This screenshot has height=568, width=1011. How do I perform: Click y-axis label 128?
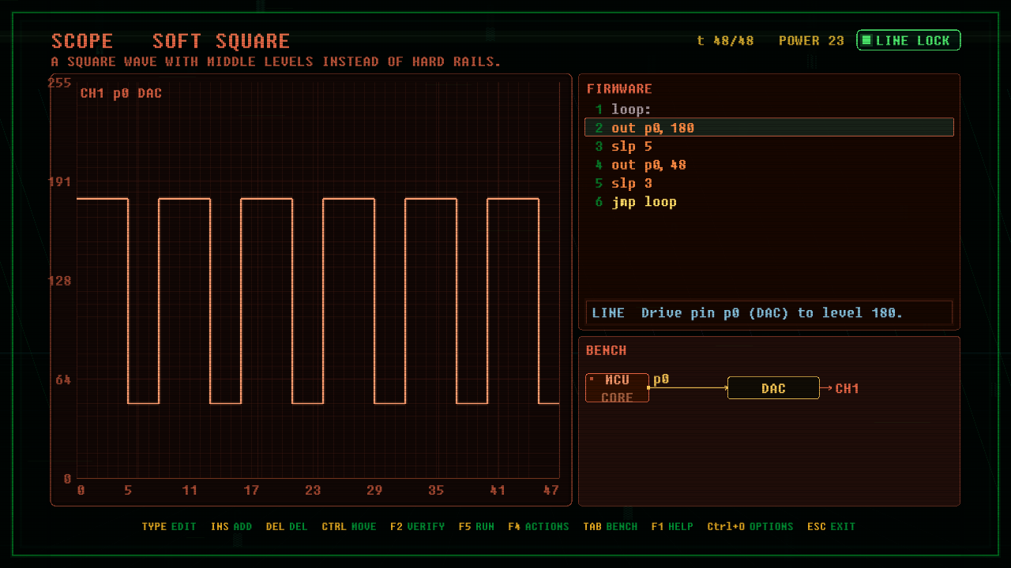(x=60, y=281)
